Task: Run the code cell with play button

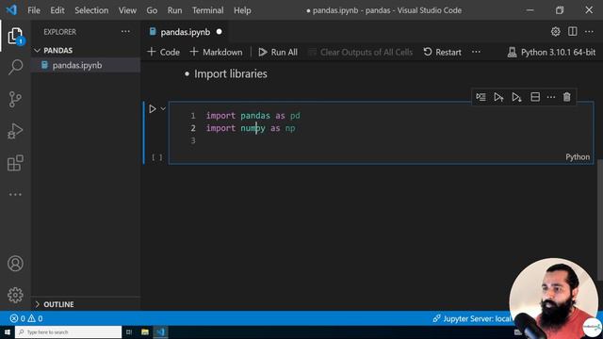Action: pos(153,109)
